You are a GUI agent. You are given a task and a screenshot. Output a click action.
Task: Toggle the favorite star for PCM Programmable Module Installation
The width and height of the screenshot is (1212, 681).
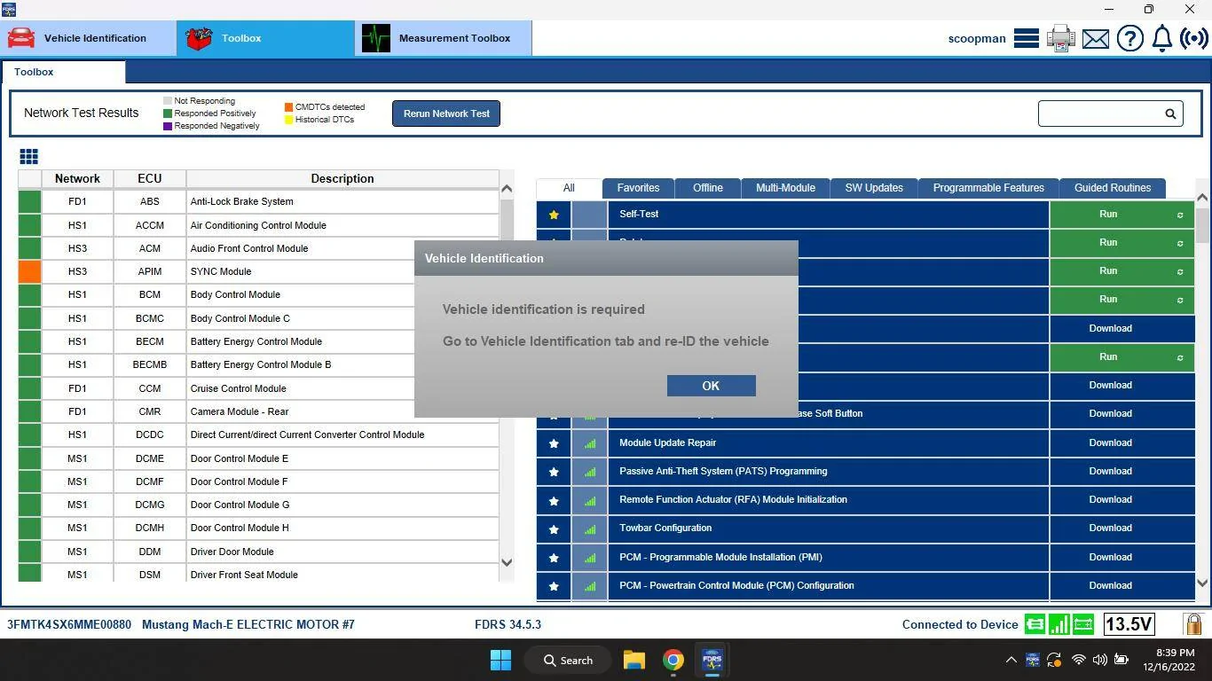554,558
